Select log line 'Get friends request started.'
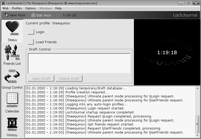 click(x=80, y=124)
